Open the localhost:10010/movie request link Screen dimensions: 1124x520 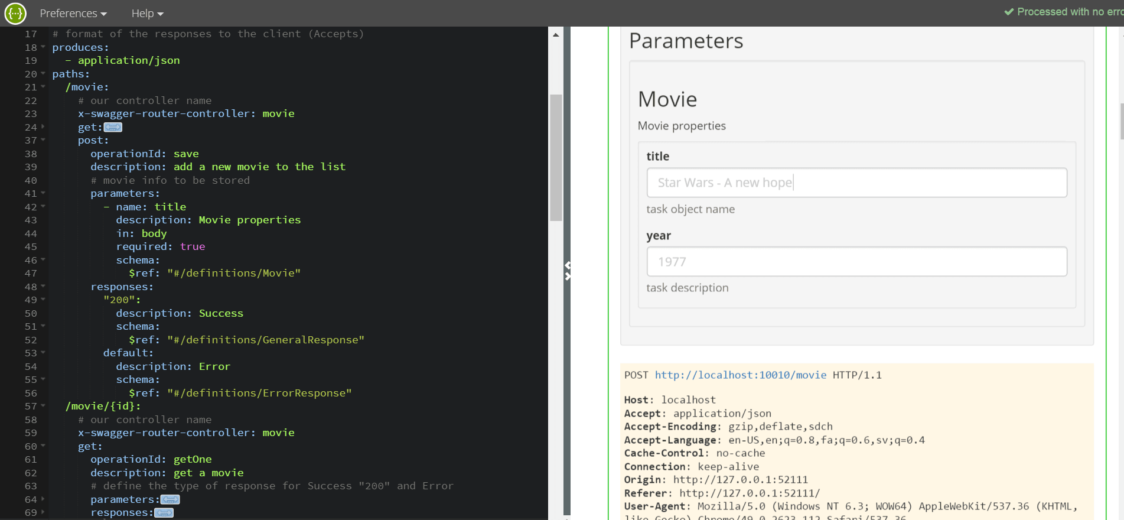(x=741, y=375)
